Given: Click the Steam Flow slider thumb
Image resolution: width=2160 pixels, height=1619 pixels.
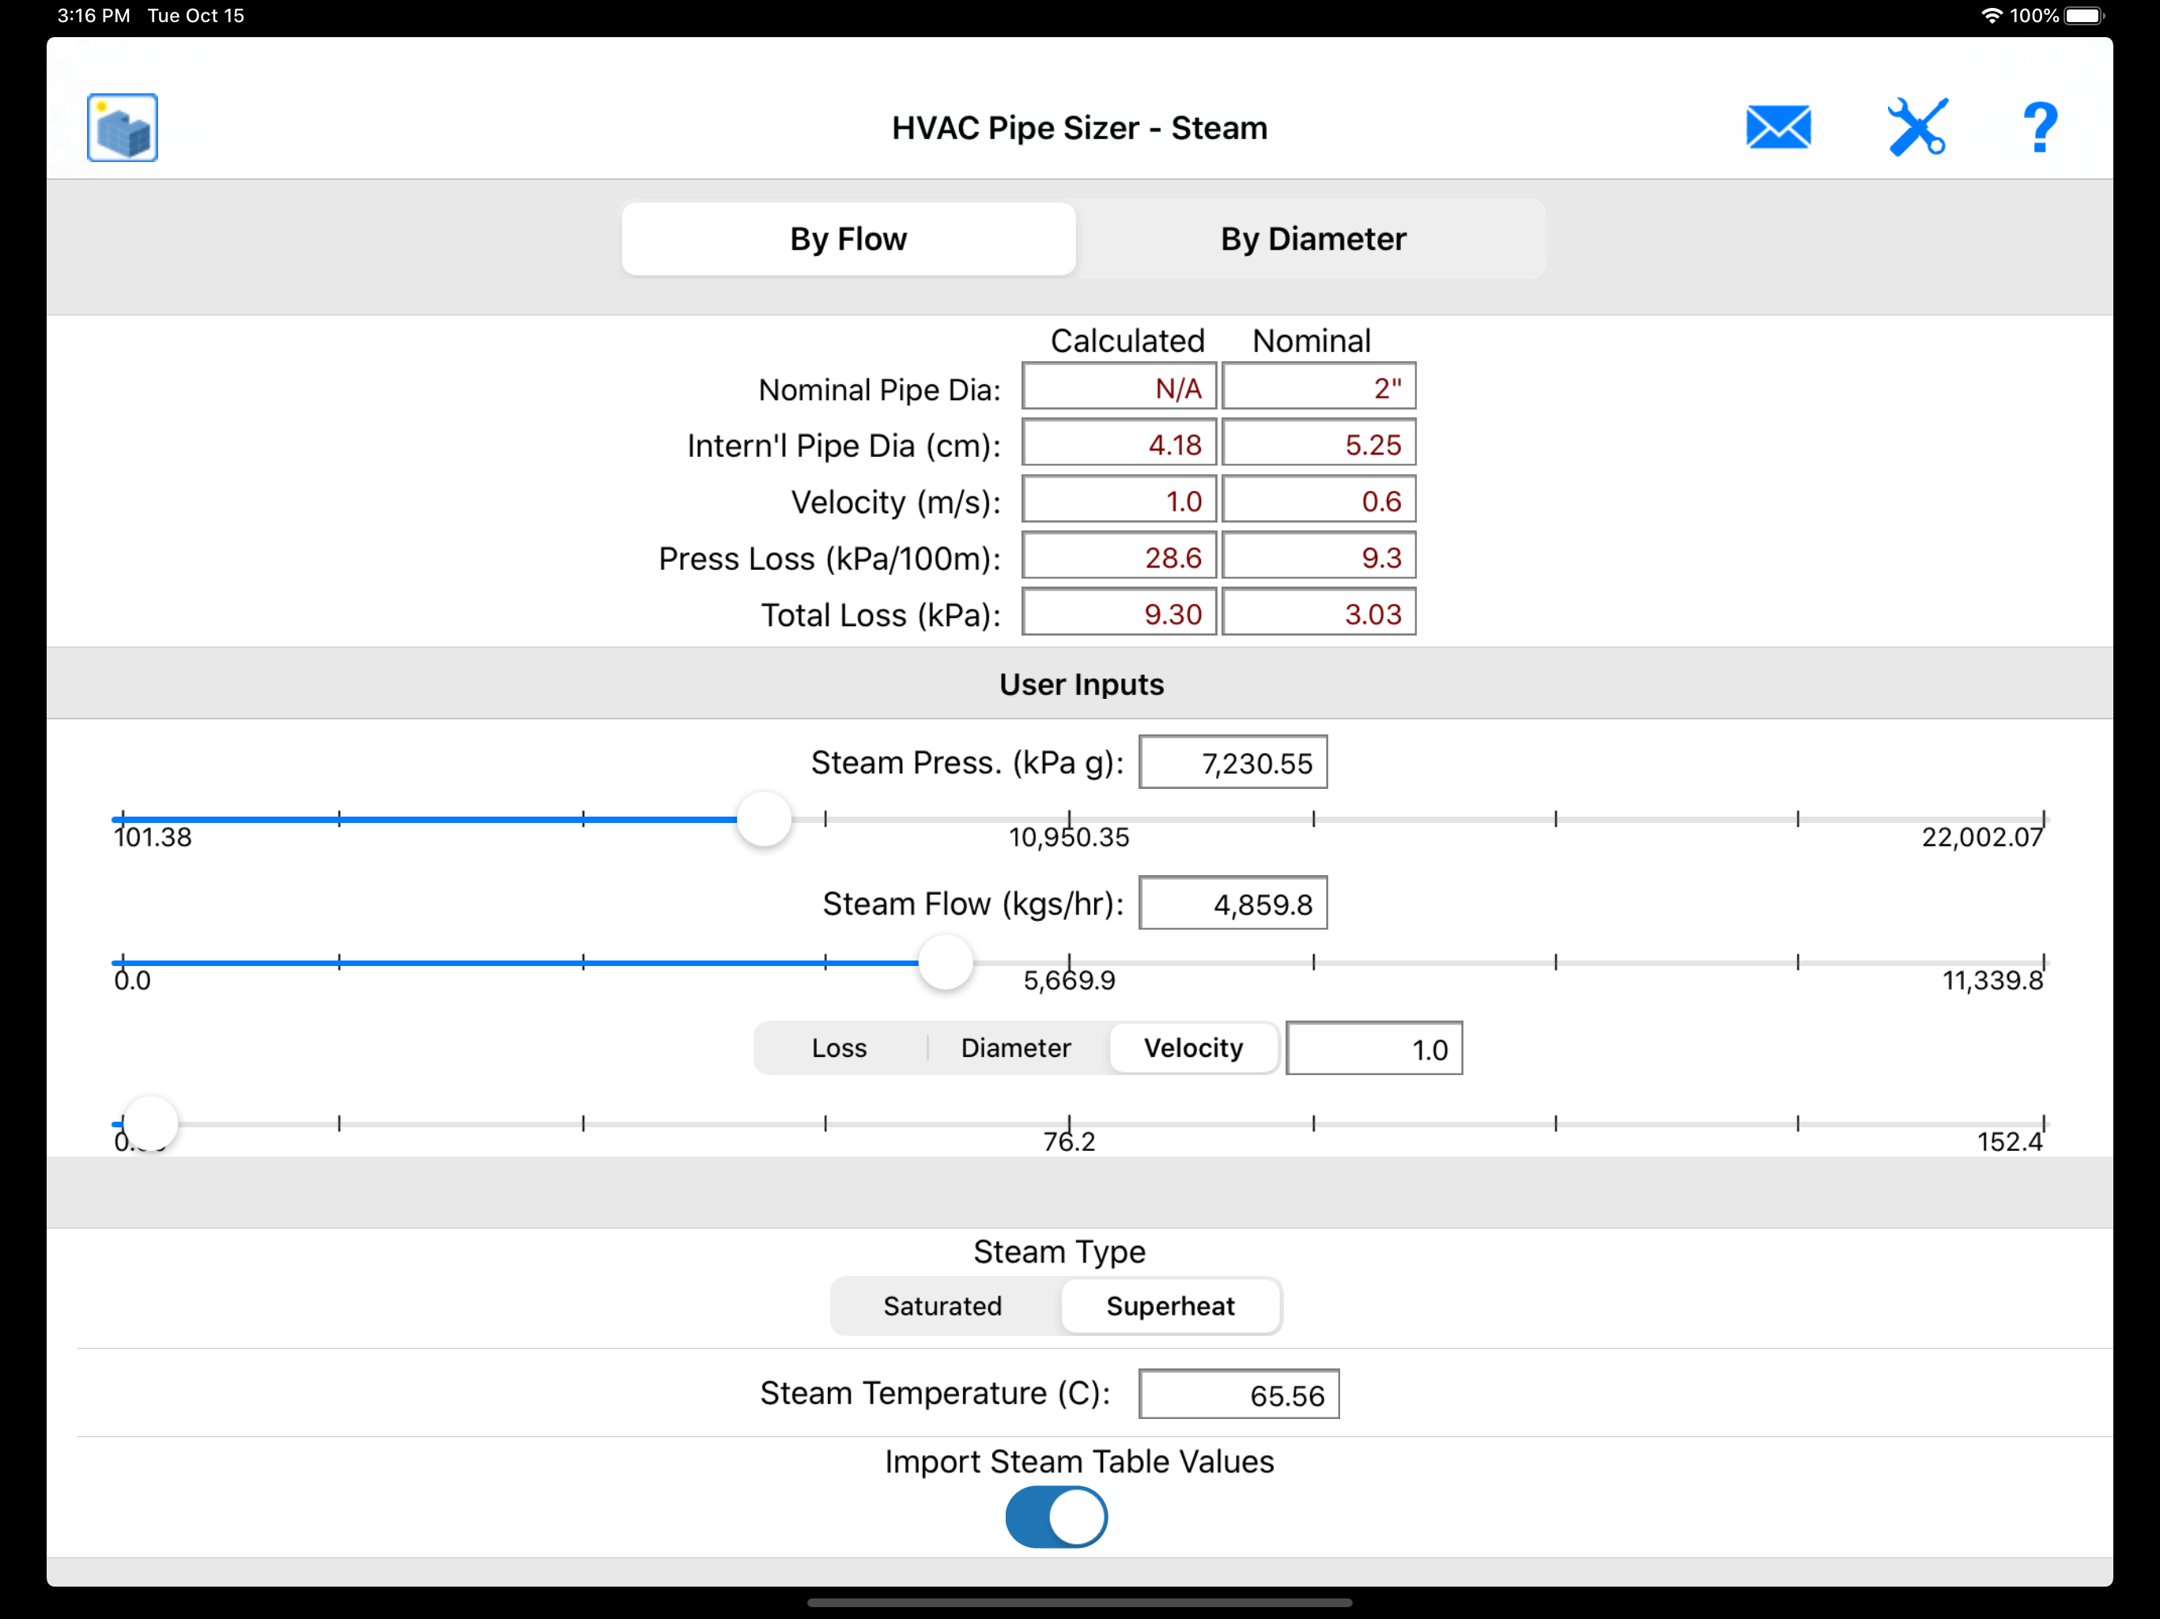Looking at the screenshot, I should click(946, 962).
